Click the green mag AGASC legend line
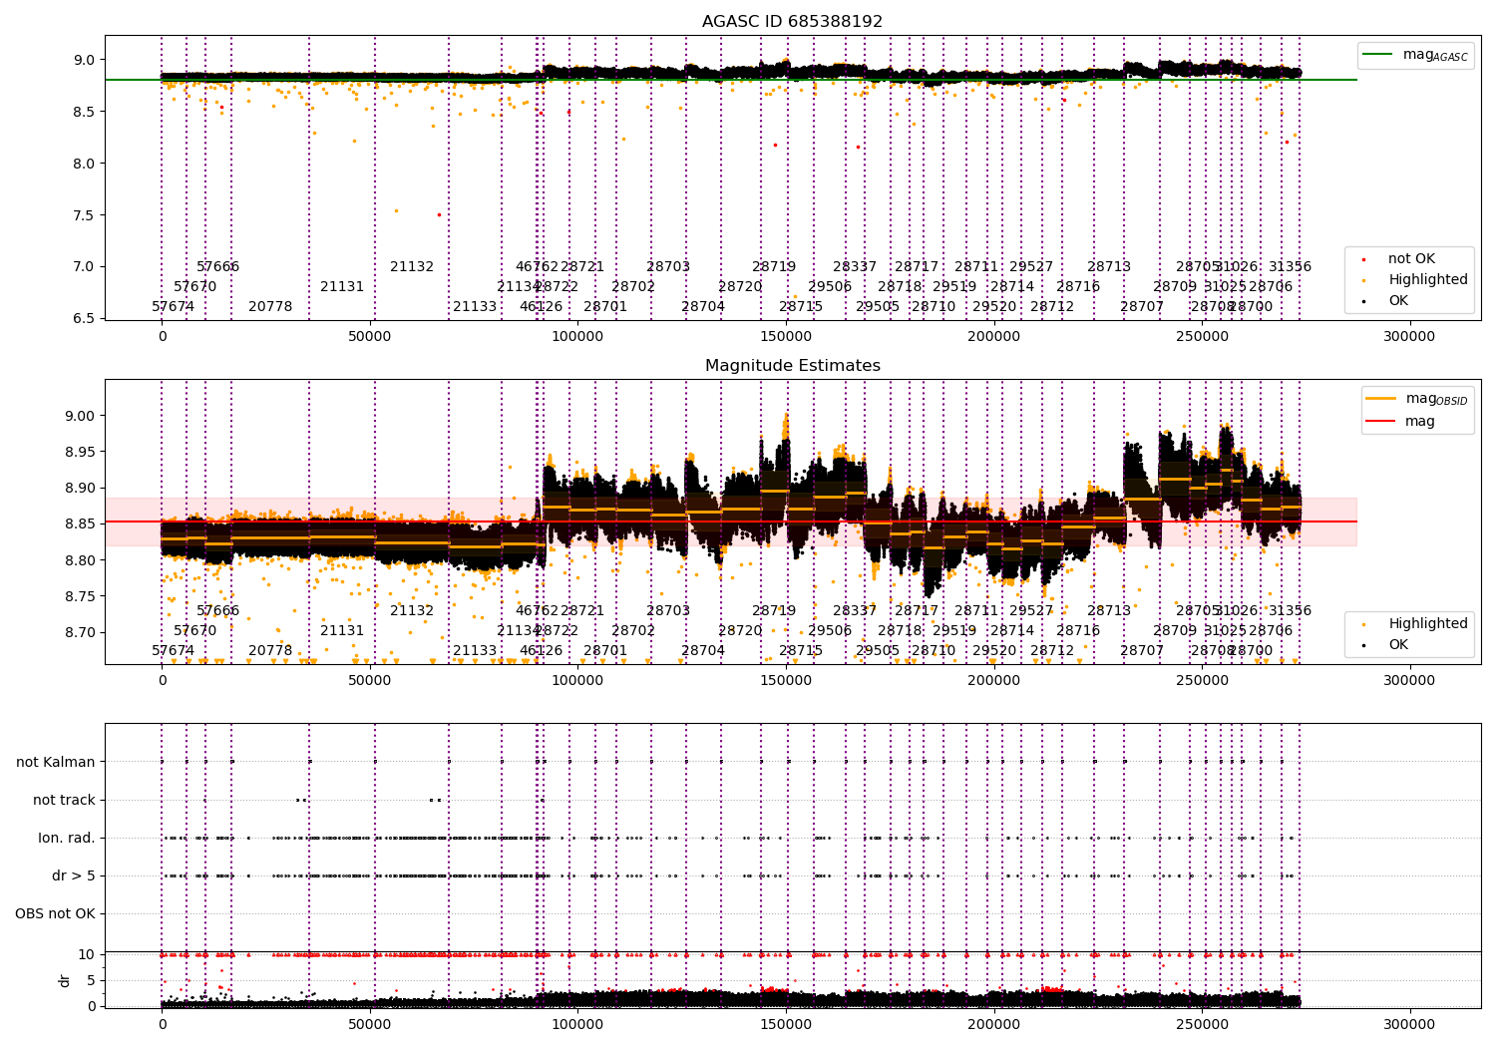This screenshot has height=1047, width=1496. click(x=1378, y=55)
